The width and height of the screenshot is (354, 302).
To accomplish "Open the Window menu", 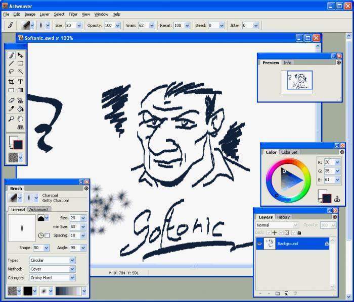I will [101, 14].
